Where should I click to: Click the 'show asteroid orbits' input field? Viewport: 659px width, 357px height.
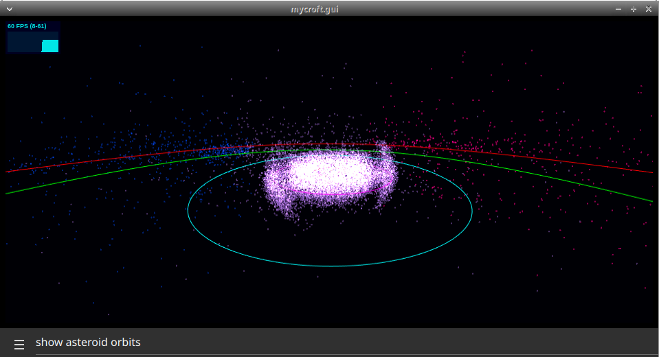point(347,343)
